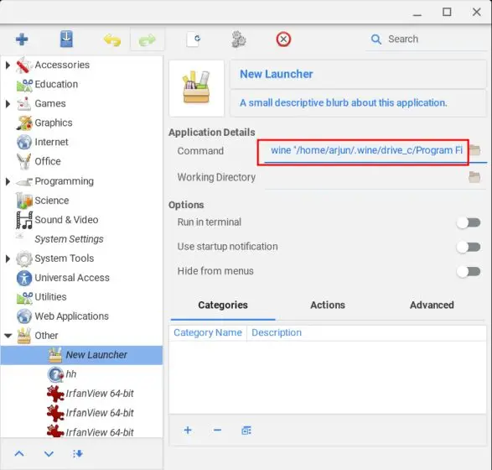Click the Category Name column header

208,332
